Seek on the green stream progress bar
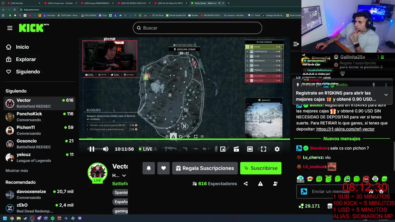 185,139
